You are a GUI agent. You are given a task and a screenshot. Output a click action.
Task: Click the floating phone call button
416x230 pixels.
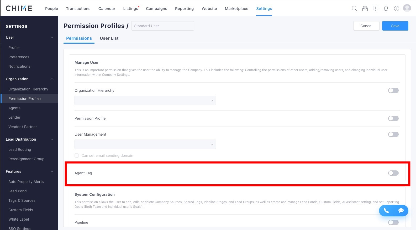[x=386, y=211]
